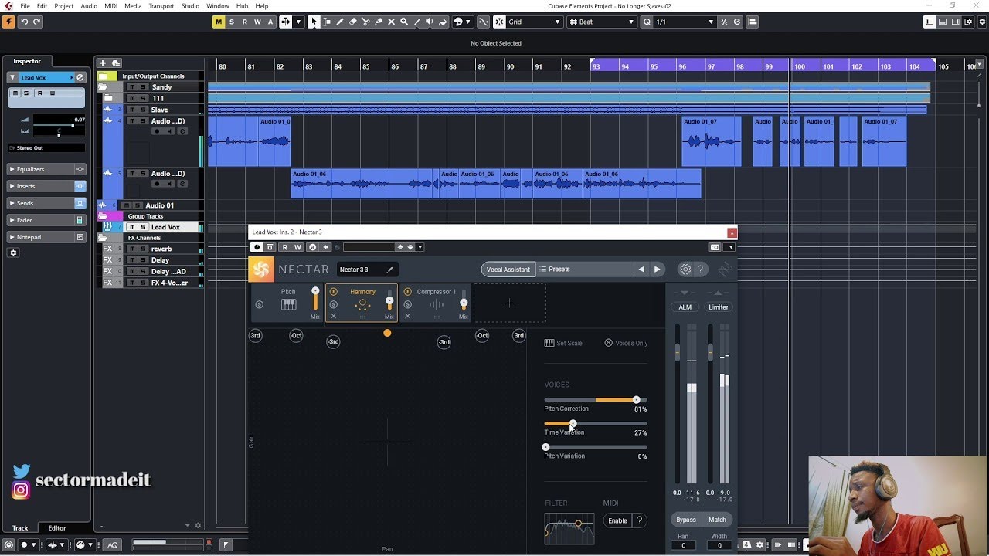The image size is (989, 556).
Task: Open Nectar help question mark
Action: click(x=700, y=270)
